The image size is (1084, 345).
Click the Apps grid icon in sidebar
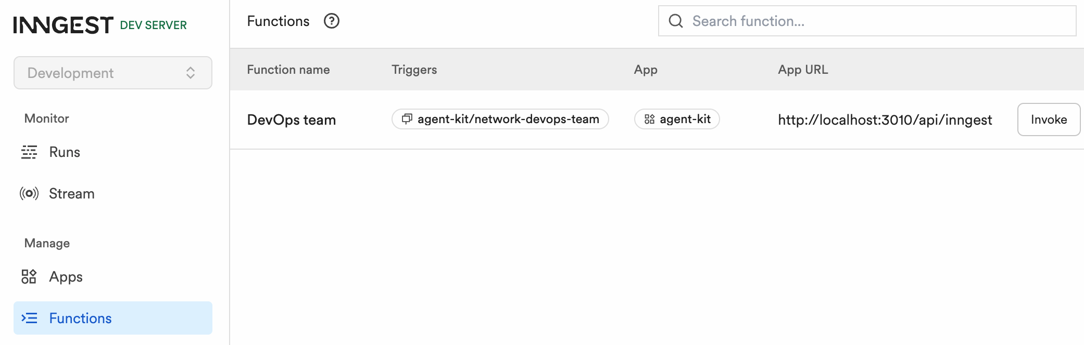[x=29, y=276]
